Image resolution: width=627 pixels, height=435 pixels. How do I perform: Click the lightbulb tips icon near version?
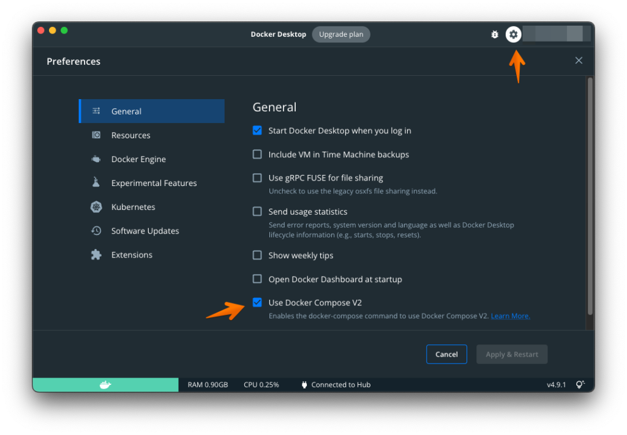579,385
